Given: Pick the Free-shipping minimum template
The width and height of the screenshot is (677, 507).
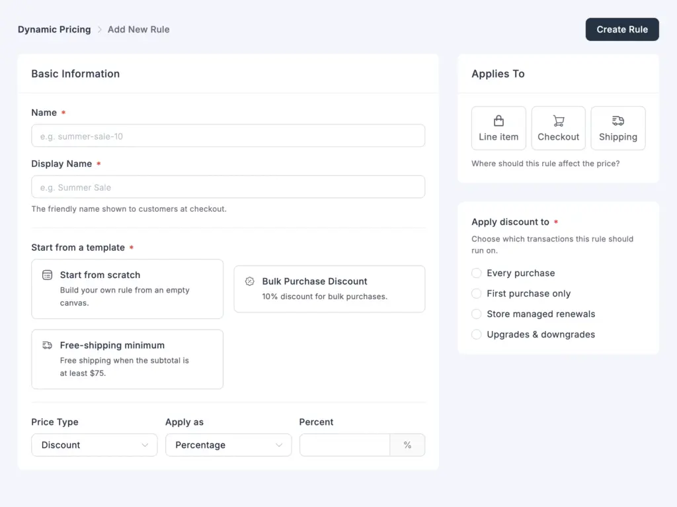Looking at the screenshot, I should (x=128, y=359).
